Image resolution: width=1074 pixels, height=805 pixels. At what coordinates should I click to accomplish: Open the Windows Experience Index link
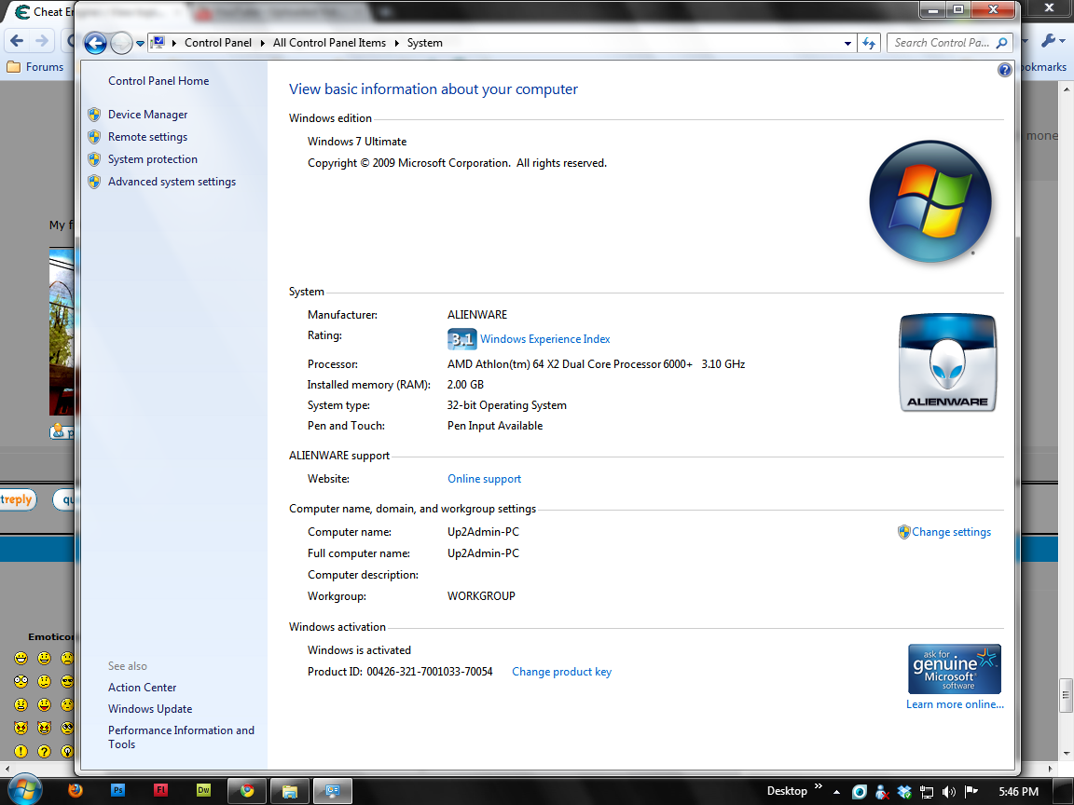click(x=544, y=339)
